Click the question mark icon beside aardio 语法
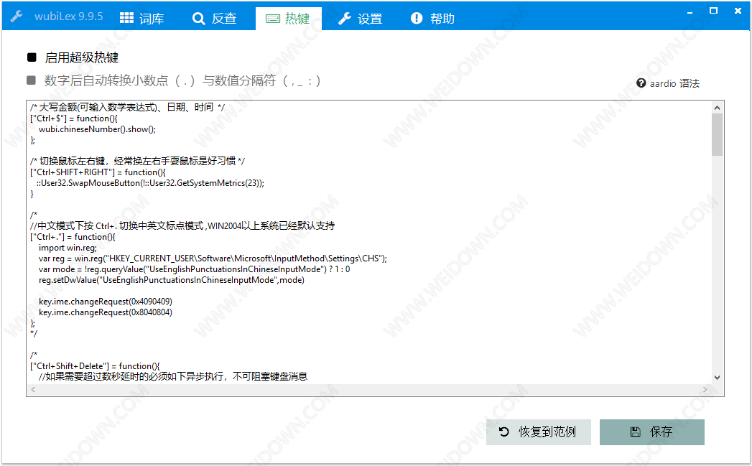 point(641,83)
